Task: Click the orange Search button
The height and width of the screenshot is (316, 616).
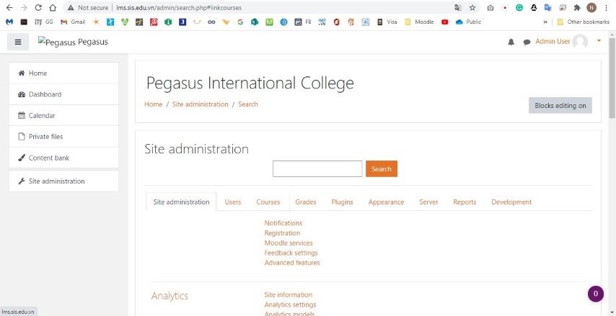Action: click(382, 169)
